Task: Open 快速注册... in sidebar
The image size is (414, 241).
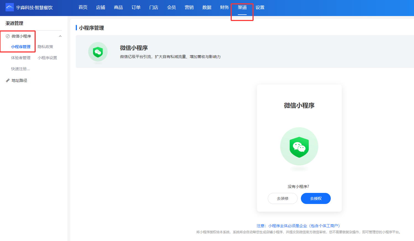Action: coord(20,69)
